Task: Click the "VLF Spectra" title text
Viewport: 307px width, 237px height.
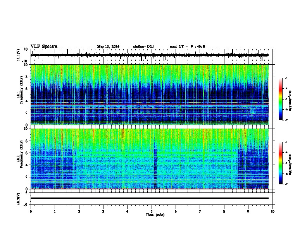Action: pyautogui.click(x=44, y=46)
